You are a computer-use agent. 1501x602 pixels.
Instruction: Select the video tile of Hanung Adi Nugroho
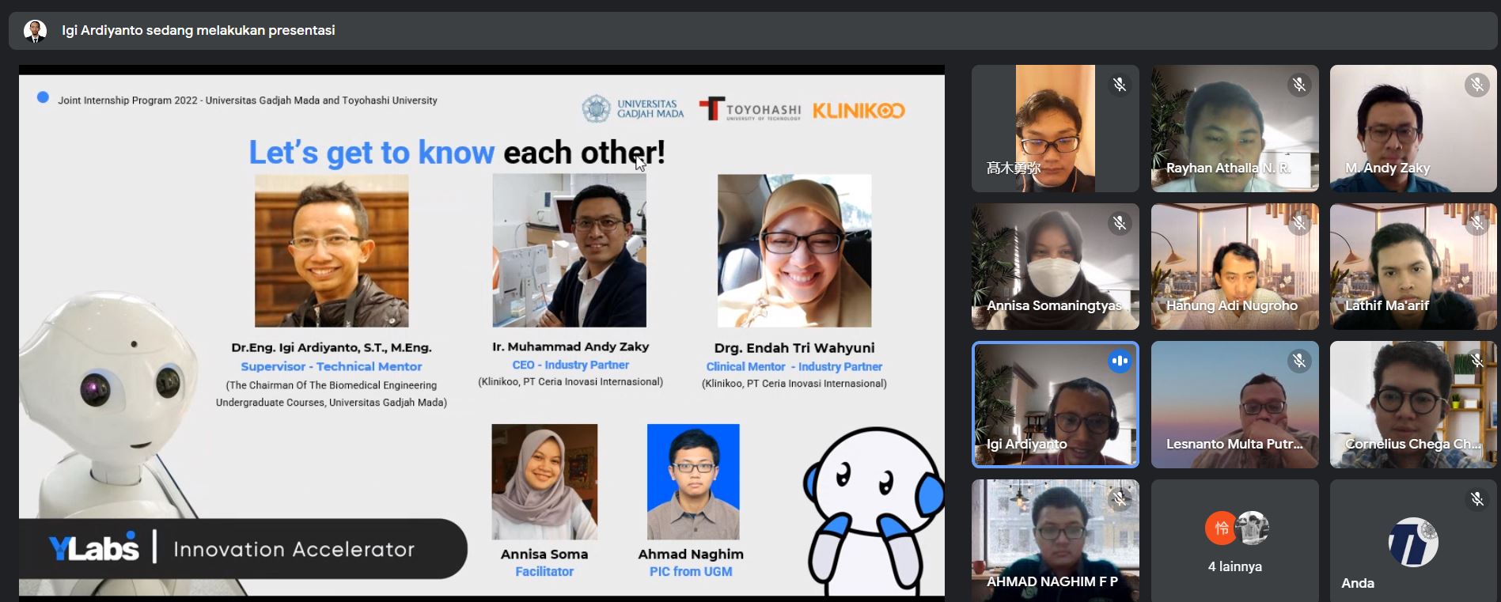[1234, 267]
